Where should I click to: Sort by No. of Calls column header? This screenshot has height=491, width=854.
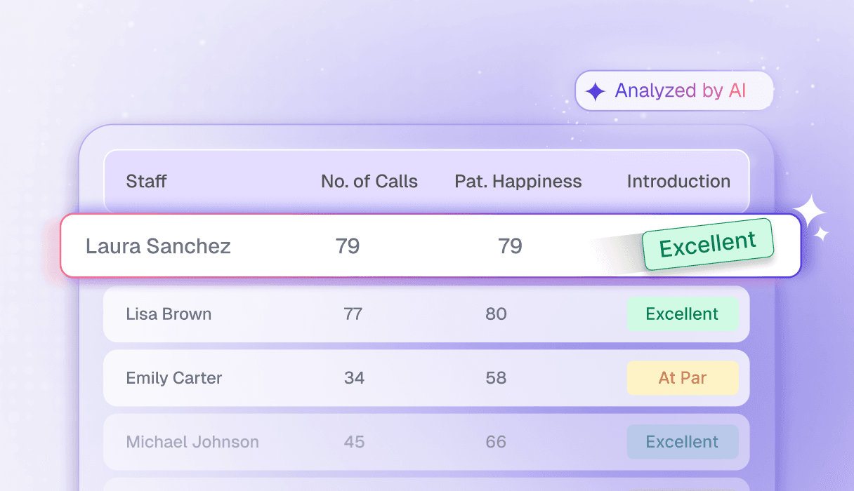click(x=369, y=182)
